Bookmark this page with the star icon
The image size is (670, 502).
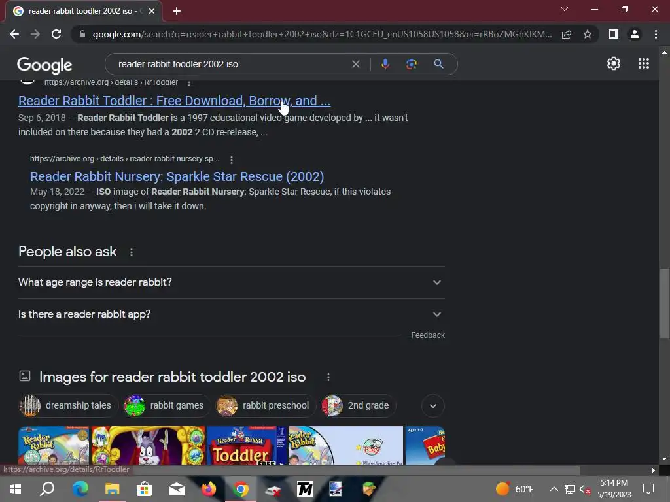[588, 34]
